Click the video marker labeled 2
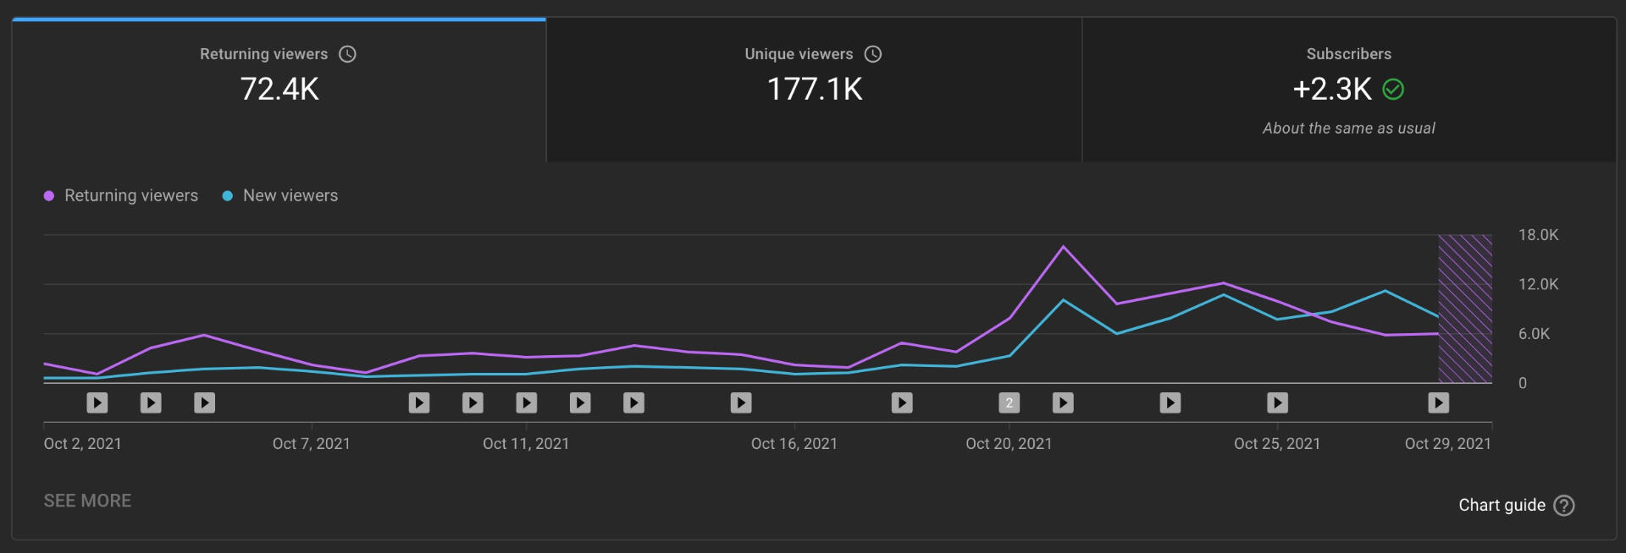This screenshot has height=553, width=1626. [x=1009, y=403]
